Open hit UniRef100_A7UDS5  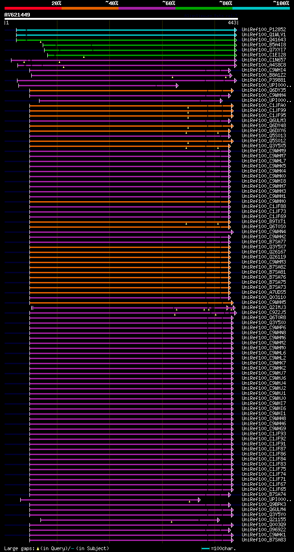pyautogui.click(x=264, y=292)
